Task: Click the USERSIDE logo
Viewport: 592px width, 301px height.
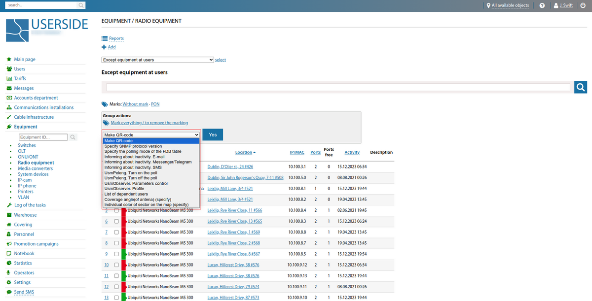Action: pos(47,29)
